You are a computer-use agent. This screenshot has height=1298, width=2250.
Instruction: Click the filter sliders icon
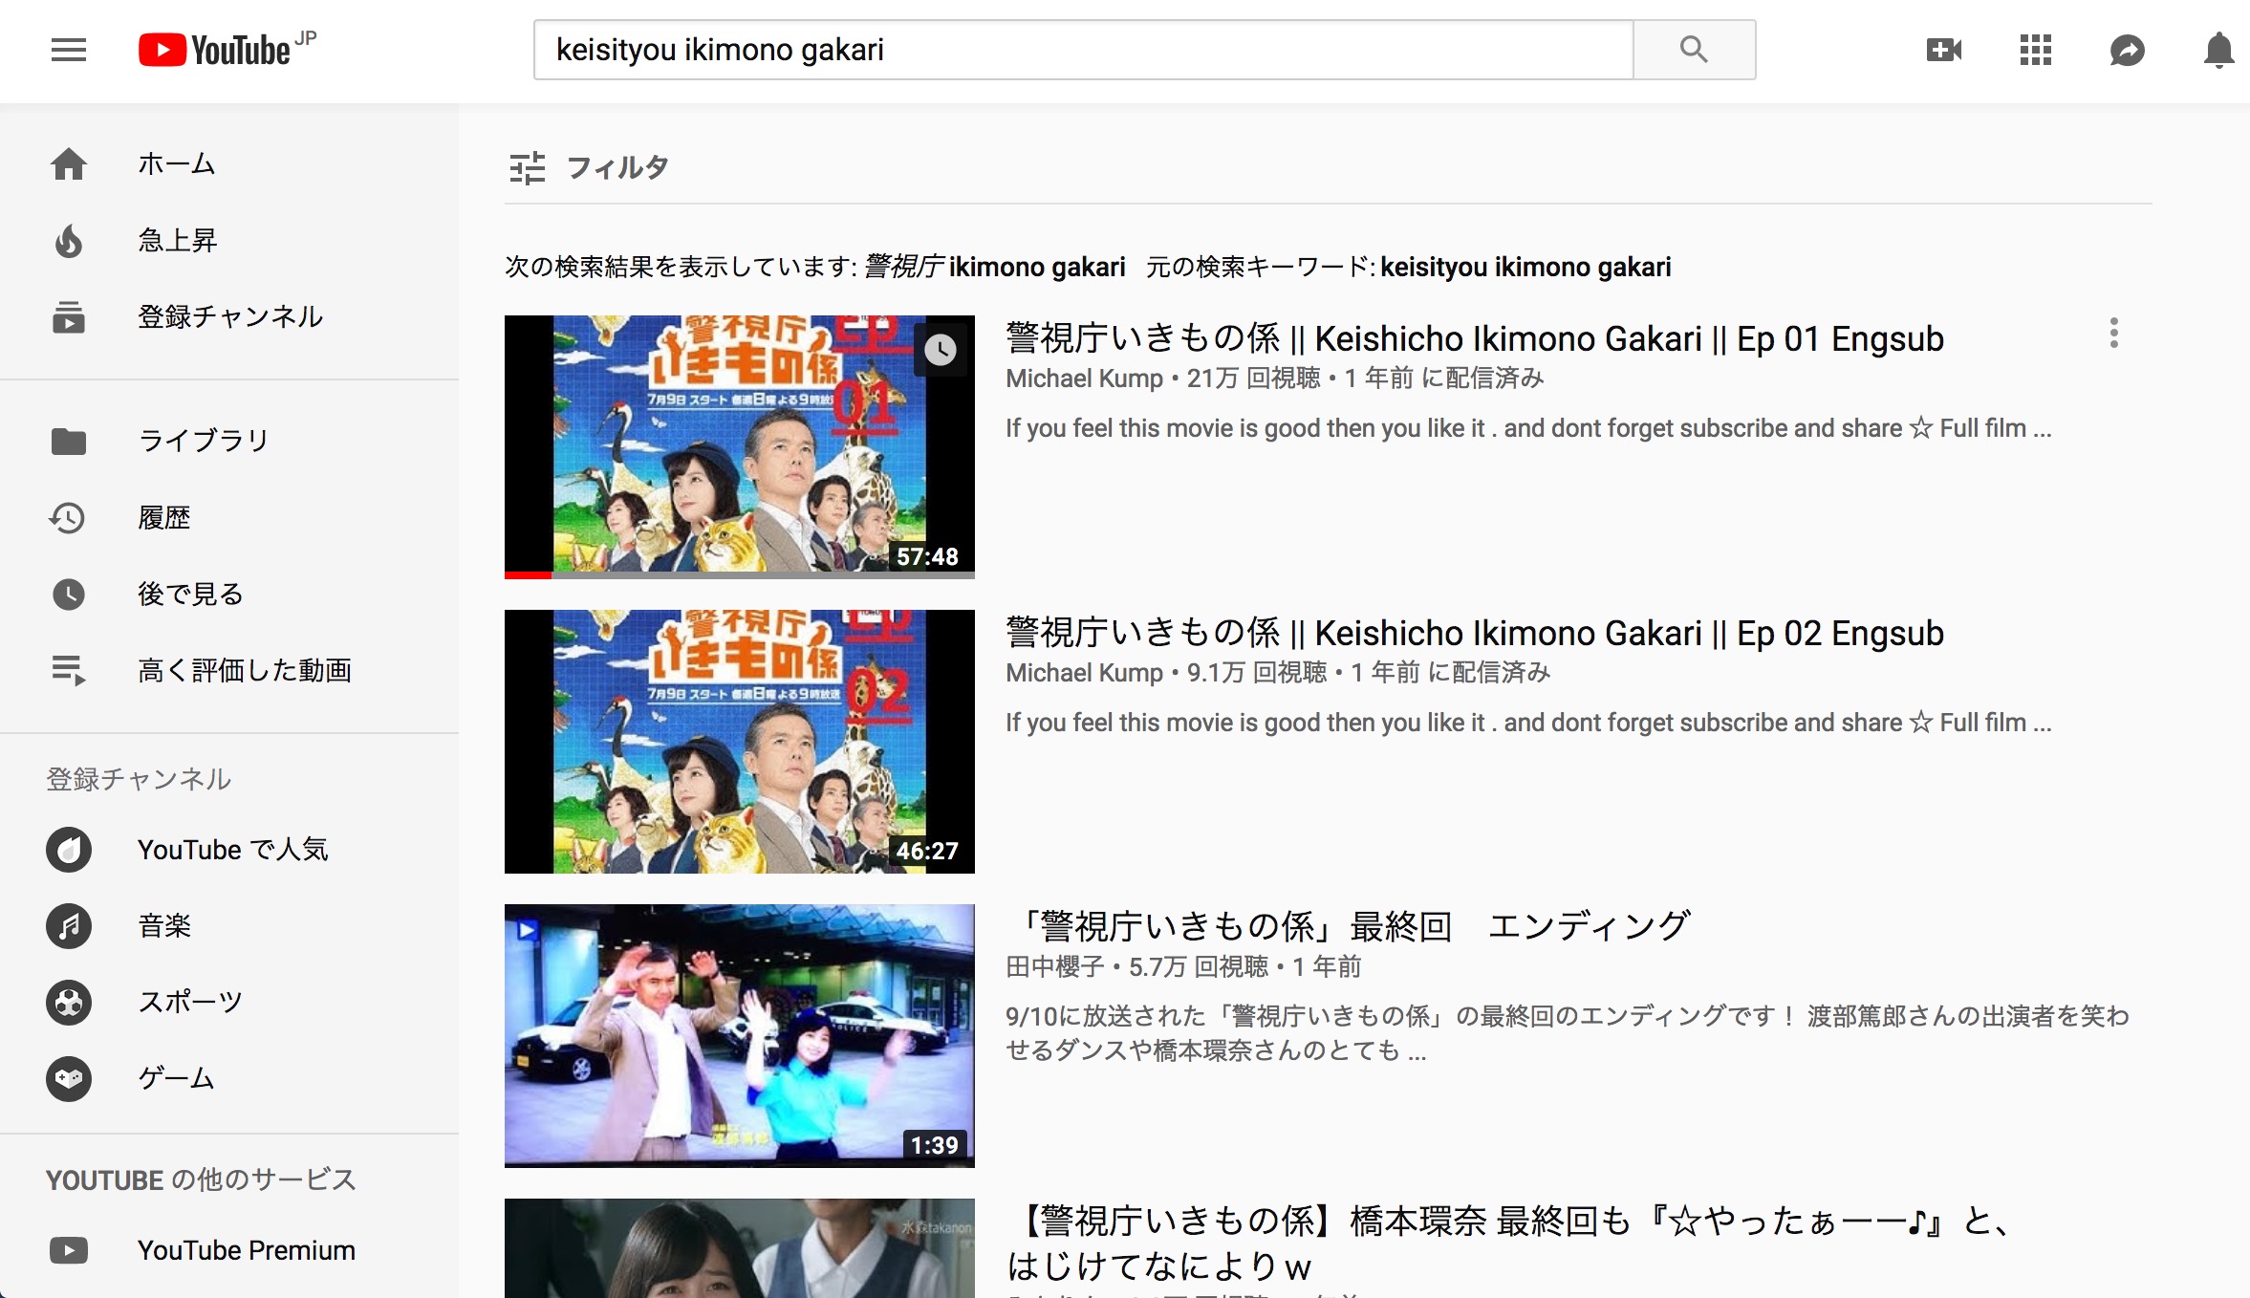527,168
